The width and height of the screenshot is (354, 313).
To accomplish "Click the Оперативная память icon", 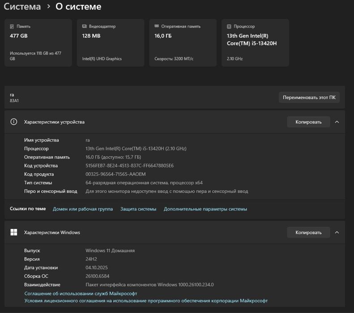I will click(157, 26).
